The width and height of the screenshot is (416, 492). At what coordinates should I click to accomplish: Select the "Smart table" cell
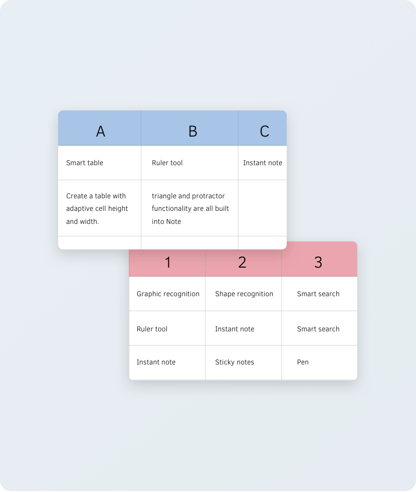point(85,163)
